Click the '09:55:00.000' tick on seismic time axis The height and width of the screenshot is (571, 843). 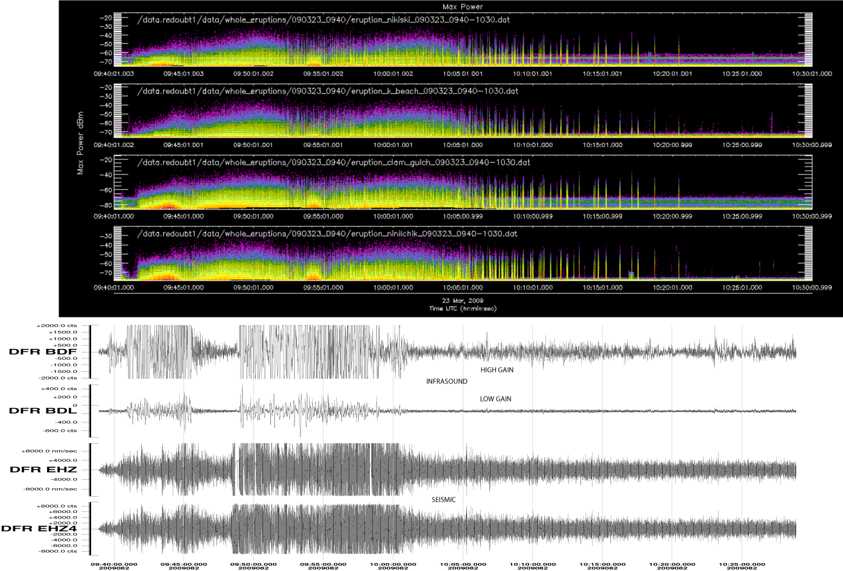[323, 566]
